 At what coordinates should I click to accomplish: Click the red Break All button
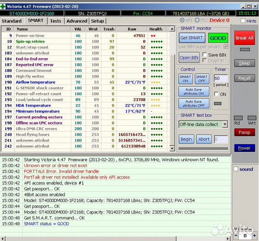(245, 38)
